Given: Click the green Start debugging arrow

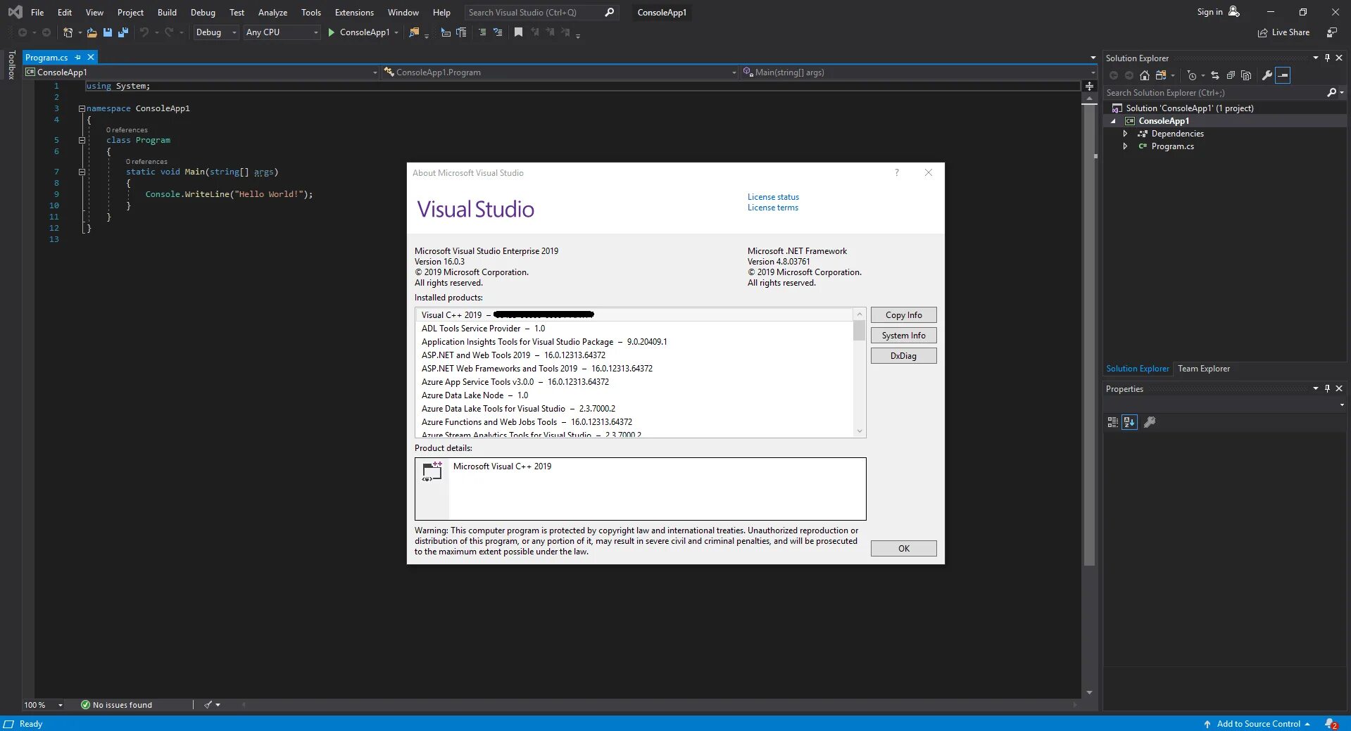Looking at the screenshot, I should point(331,32).
